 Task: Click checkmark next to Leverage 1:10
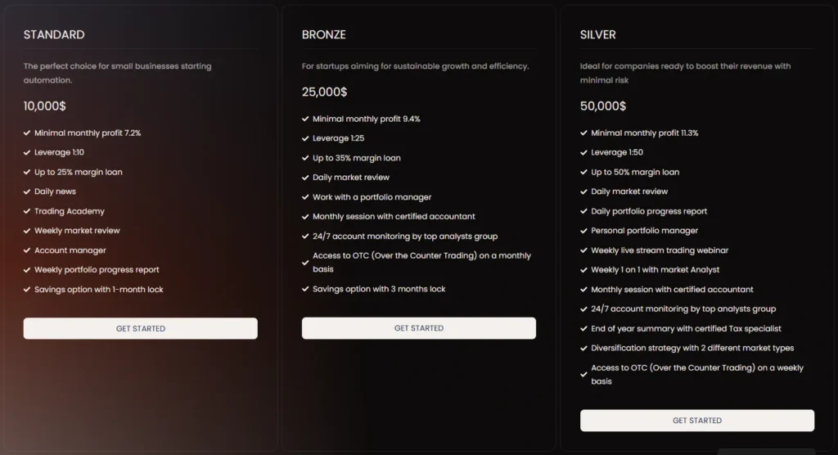coord(27,152)
